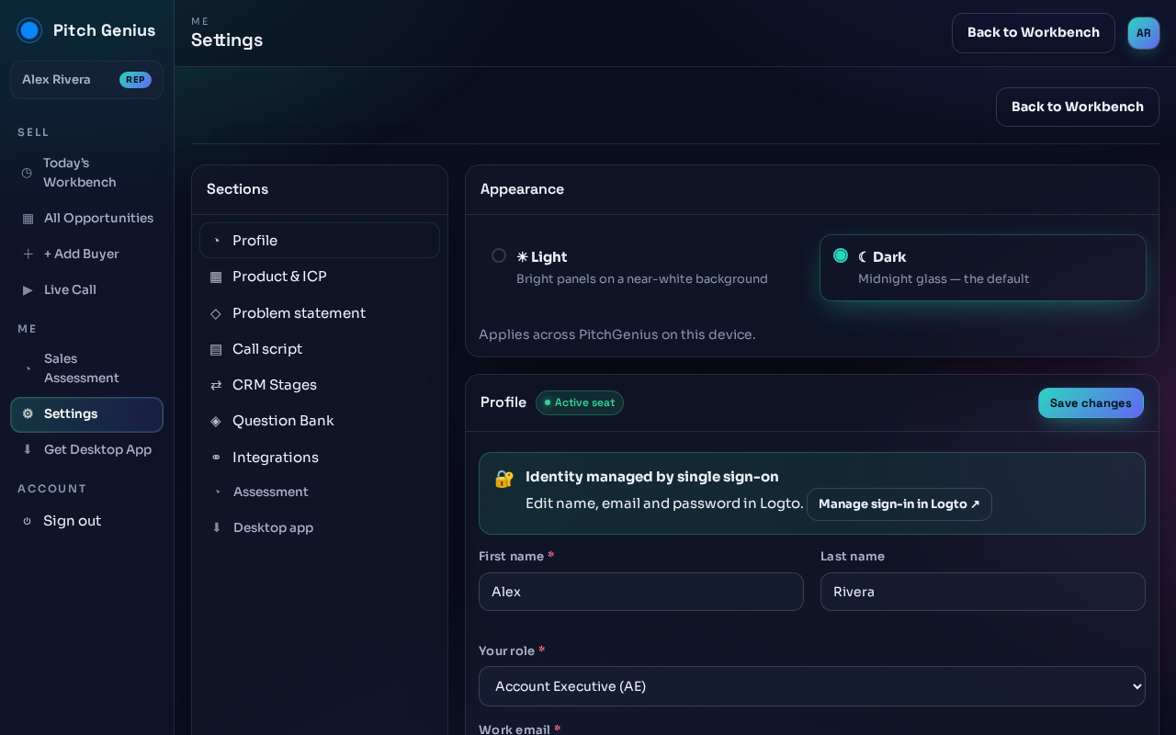Open the Call script section
Image resolution: width=1176 pixels, height=735 pixels.
tap(320, 349)
